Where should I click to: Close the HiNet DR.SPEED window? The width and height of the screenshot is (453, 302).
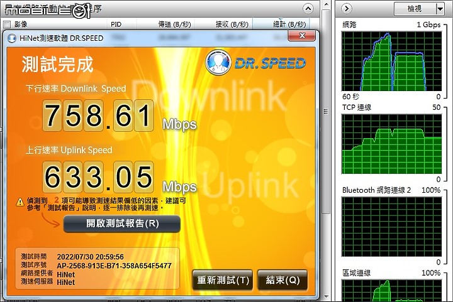302,36
